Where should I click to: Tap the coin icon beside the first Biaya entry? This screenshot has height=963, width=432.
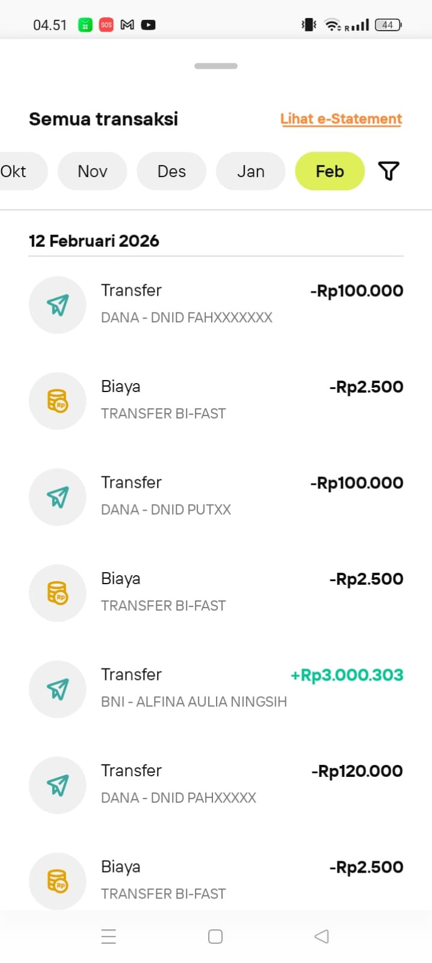click(58, 401)
